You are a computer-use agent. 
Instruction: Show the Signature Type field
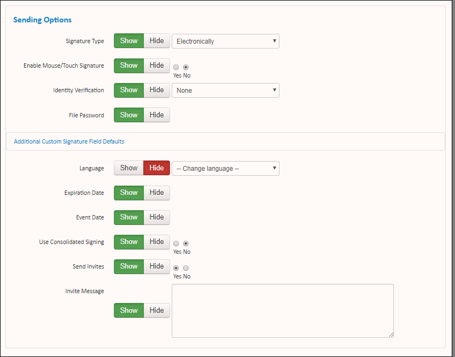point(129,40)
